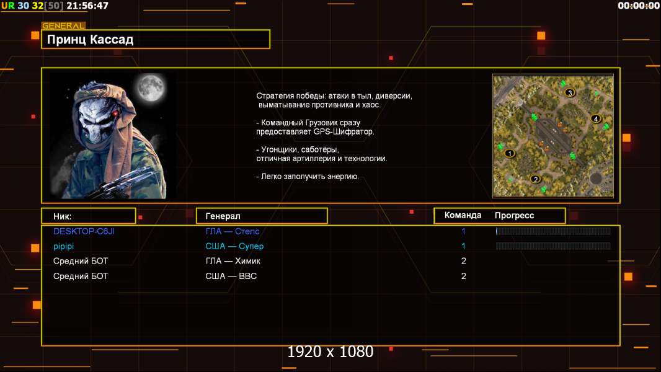Viewport: 661px width, 372px height.
Task: Click the bot name paired with 'США — ВВС'
Action: pos(81,276)
